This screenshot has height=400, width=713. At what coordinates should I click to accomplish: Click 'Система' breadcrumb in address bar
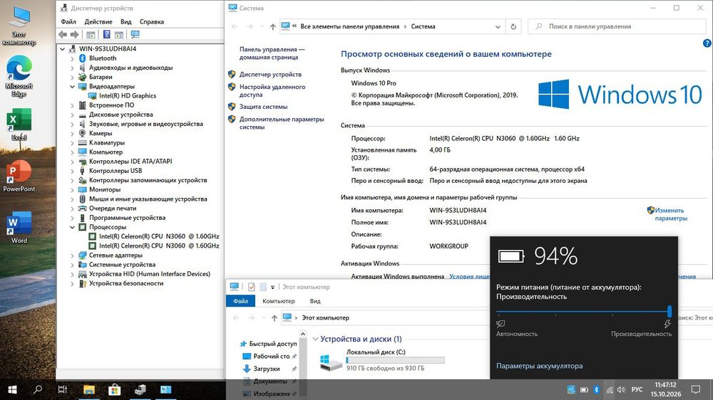[423, 27]
